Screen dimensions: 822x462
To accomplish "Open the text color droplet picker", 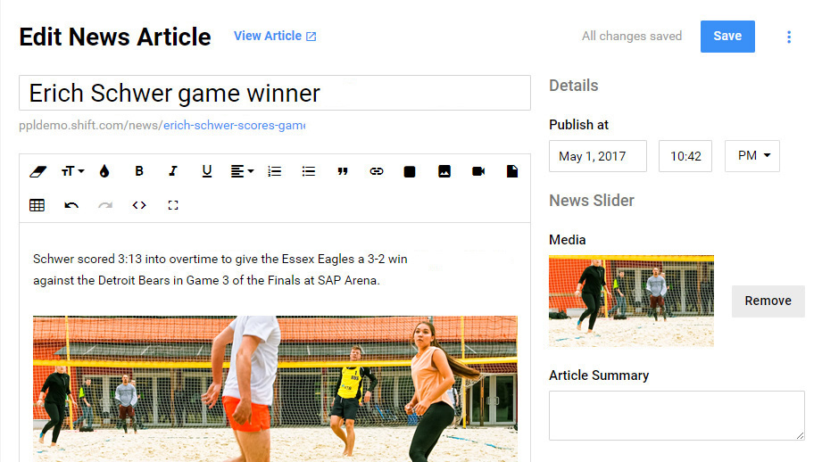I will coord(104,171).
